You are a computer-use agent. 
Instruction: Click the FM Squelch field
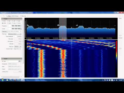[x=18, y=41]
